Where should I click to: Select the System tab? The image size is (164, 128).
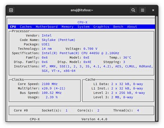coord(83,27)
